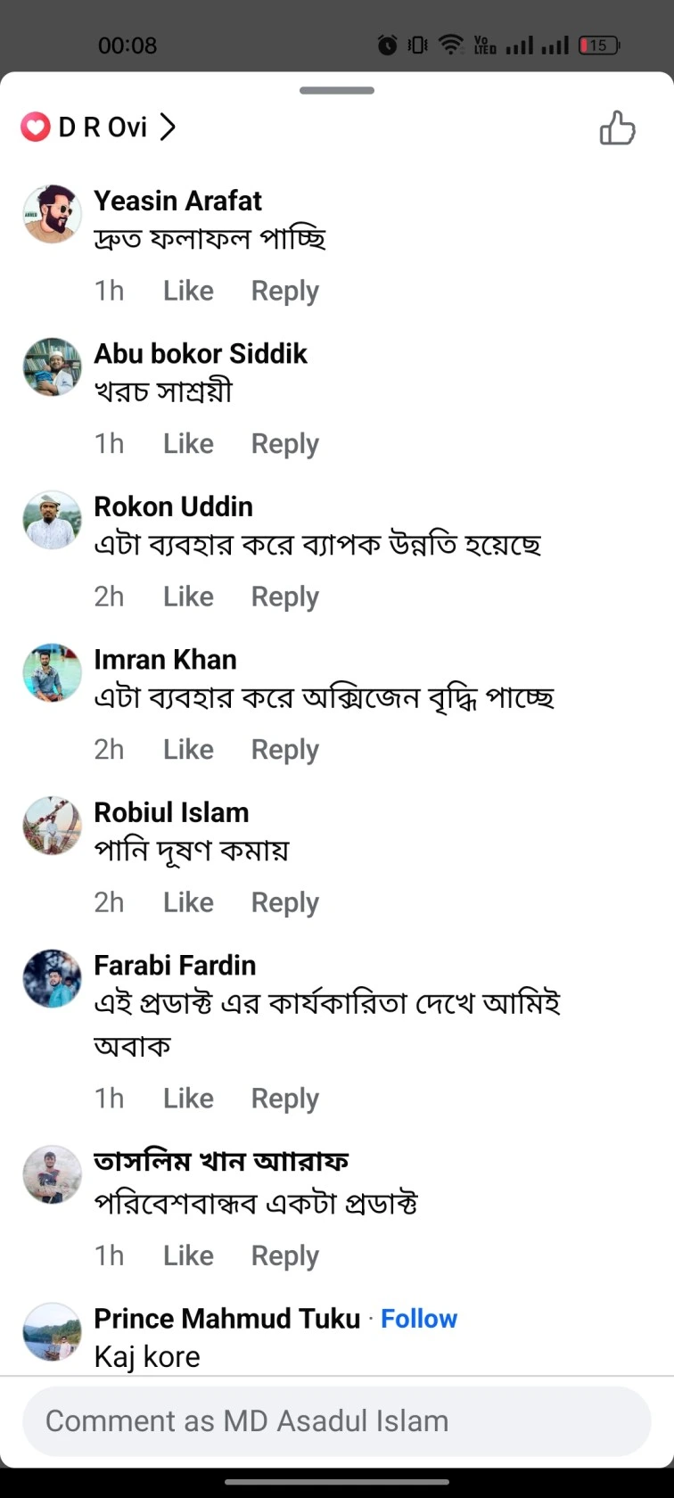
Task: Like Robiul Islam's comment
Action: (x=187, y=901)
